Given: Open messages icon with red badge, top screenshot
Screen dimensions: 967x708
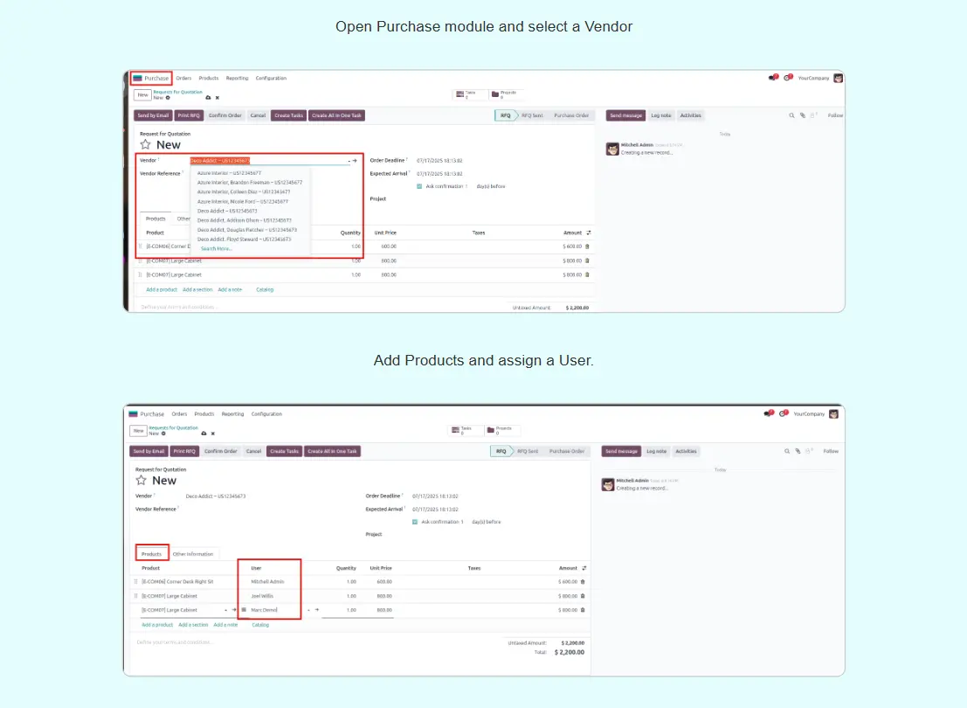Looking at the screenshot, I should (x=772, y=78).
